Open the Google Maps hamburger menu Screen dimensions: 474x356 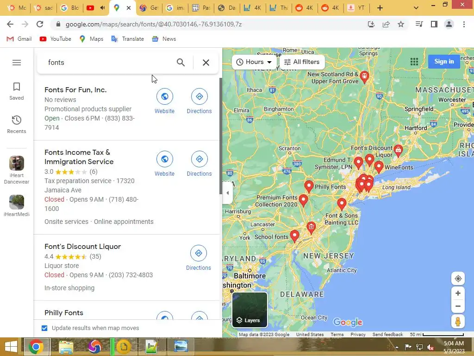click(x=17, y=63)
